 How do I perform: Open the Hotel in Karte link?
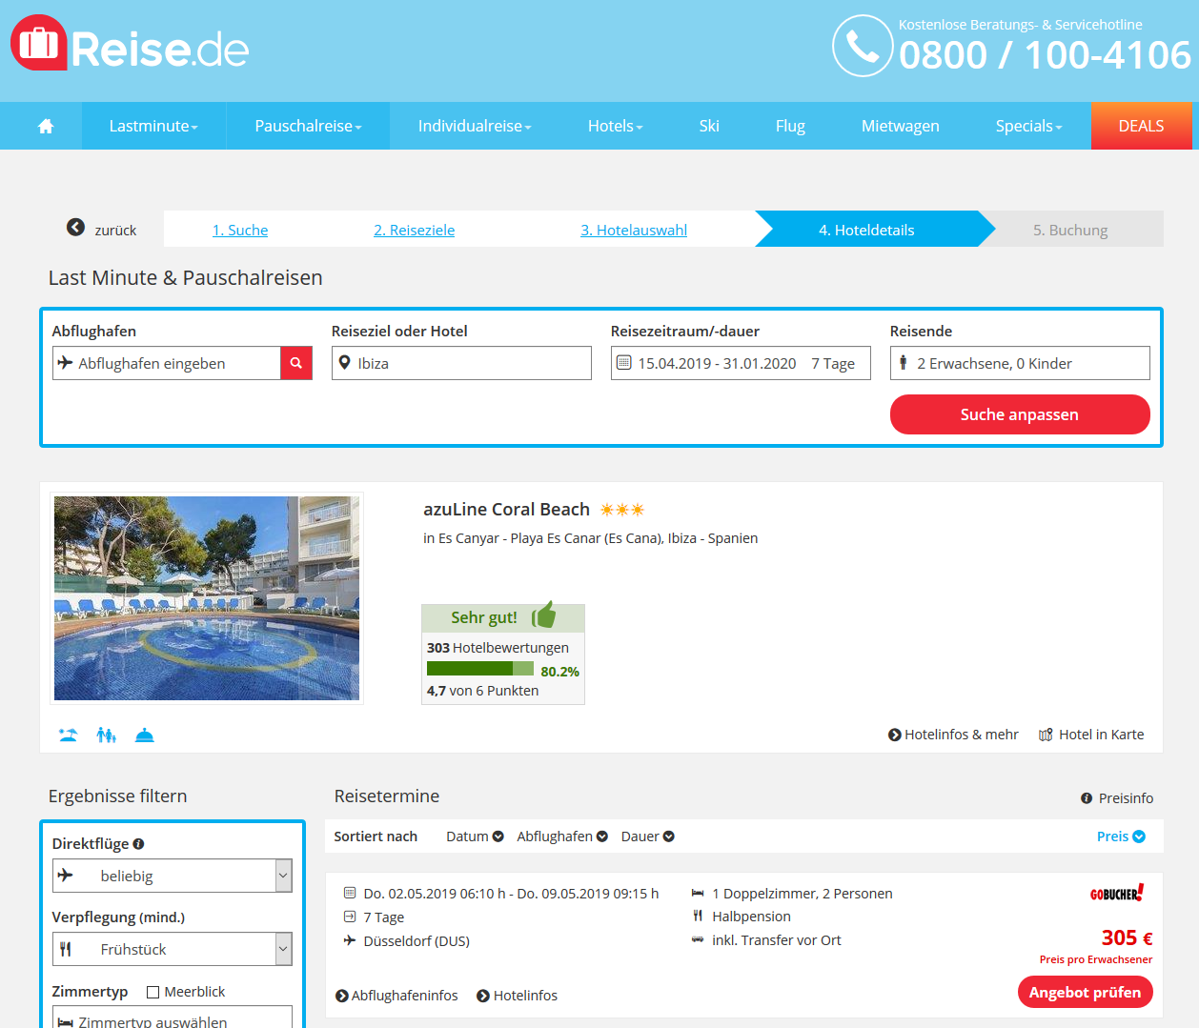click(1101, 735)
